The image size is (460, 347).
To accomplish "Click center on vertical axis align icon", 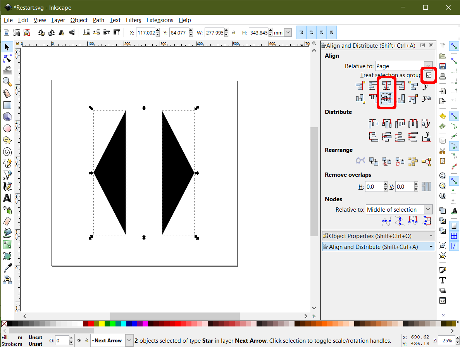I will coord(386,86).
